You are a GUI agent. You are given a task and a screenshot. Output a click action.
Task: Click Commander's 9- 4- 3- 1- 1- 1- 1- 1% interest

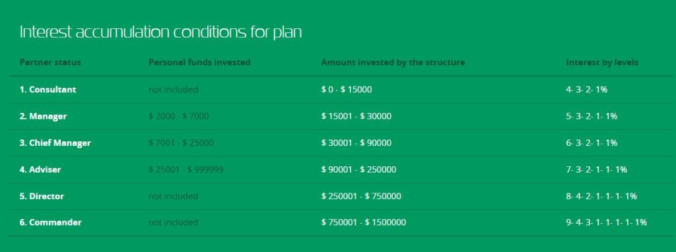coord(606,223)
